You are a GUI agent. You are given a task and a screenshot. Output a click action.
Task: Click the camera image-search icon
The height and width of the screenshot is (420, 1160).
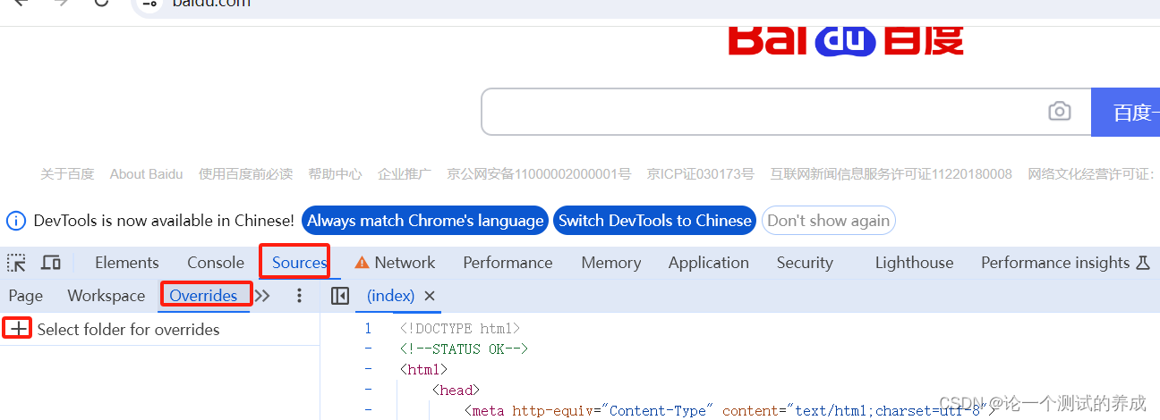click(1060, 112)
